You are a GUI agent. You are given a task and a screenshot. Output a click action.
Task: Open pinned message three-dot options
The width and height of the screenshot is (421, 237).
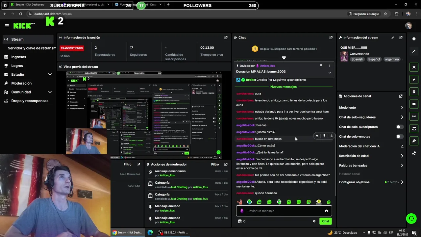click(x=330, y=66)
